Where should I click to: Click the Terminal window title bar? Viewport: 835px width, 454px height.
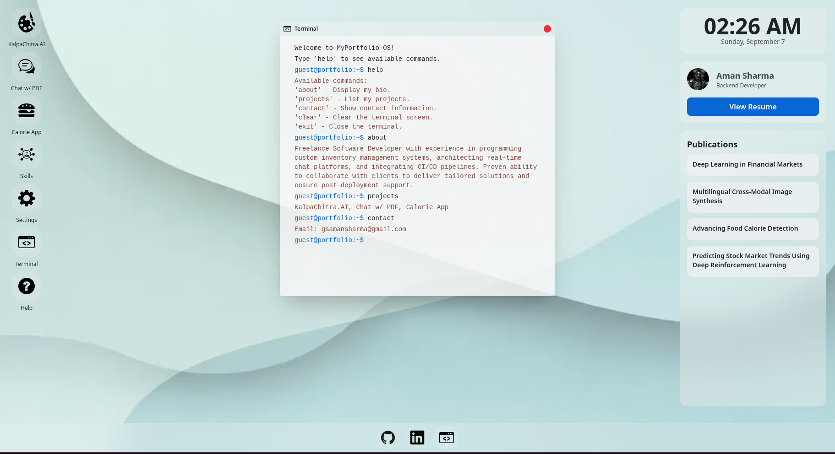[412, 29]
